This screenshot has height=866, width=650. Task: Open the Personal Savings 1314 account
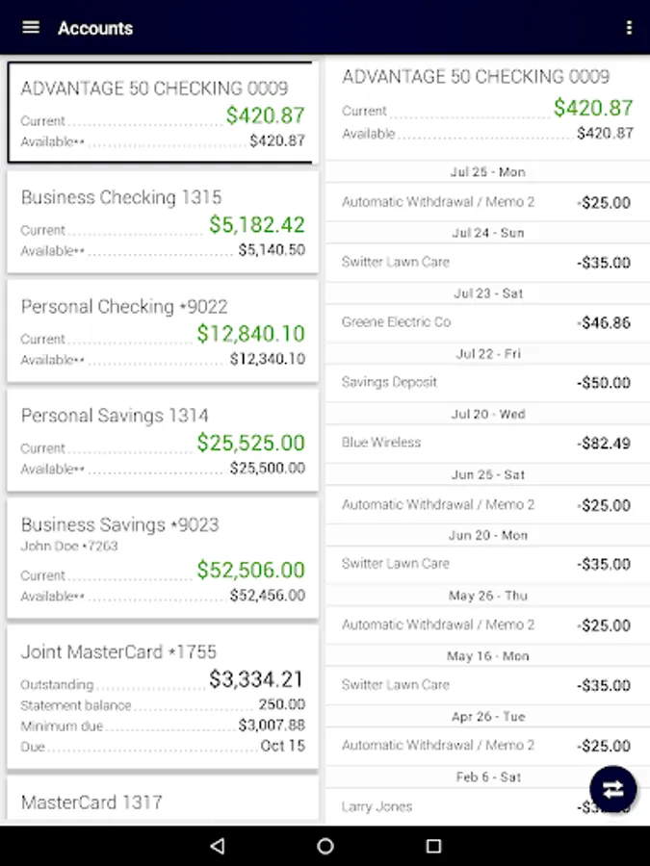163,440
